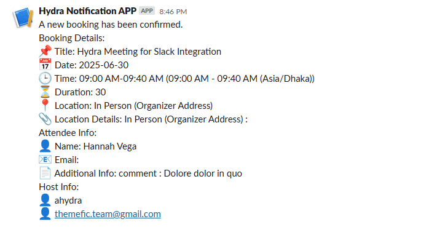Click the hourglass emoji beside Duration

click(45, 92)
